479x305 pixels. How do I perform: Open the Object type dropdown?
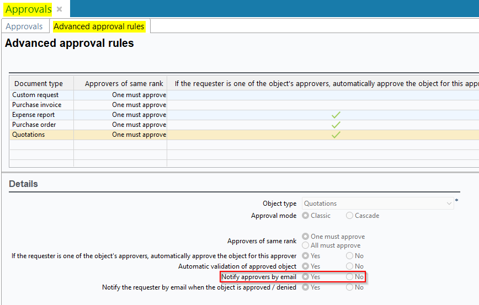[449, 204]
